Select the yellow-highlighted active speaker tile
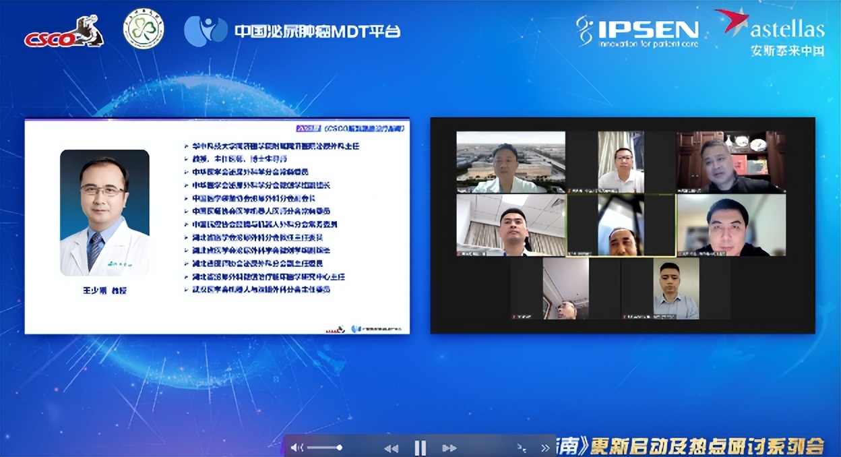Viewport: 841px width, 457px height. coord(621,225)
